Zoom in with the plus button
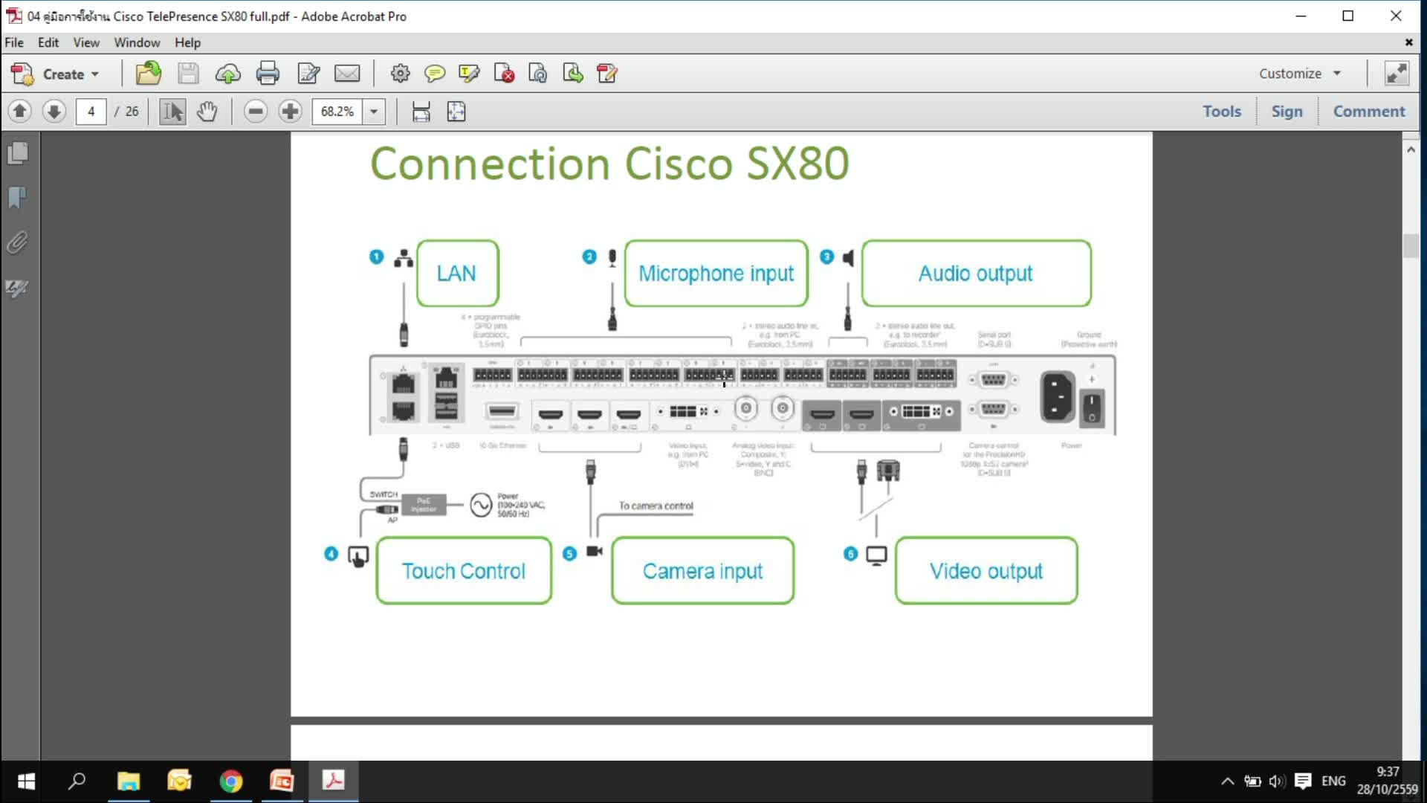Image resolution: width=1427 pixels, height=803 pixels. click(x=290, y=112)
